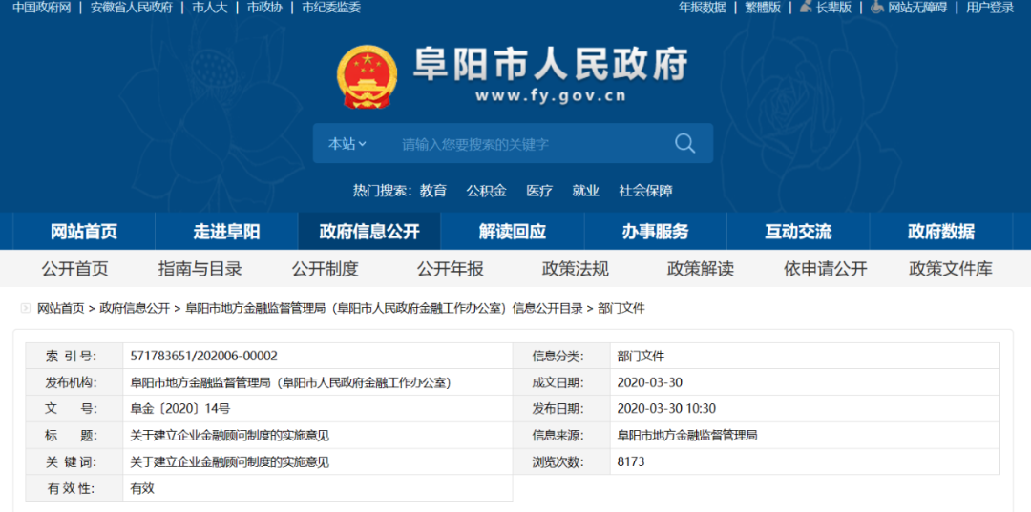This screenshot has height=512, width=1031.
Task: Search hot keyword 医疗
Action: point(539,191)
